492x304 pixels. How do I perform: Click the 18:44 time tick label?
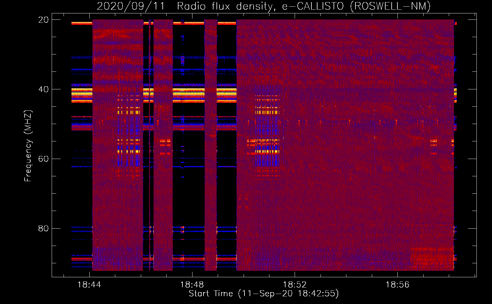coord(89,285)
